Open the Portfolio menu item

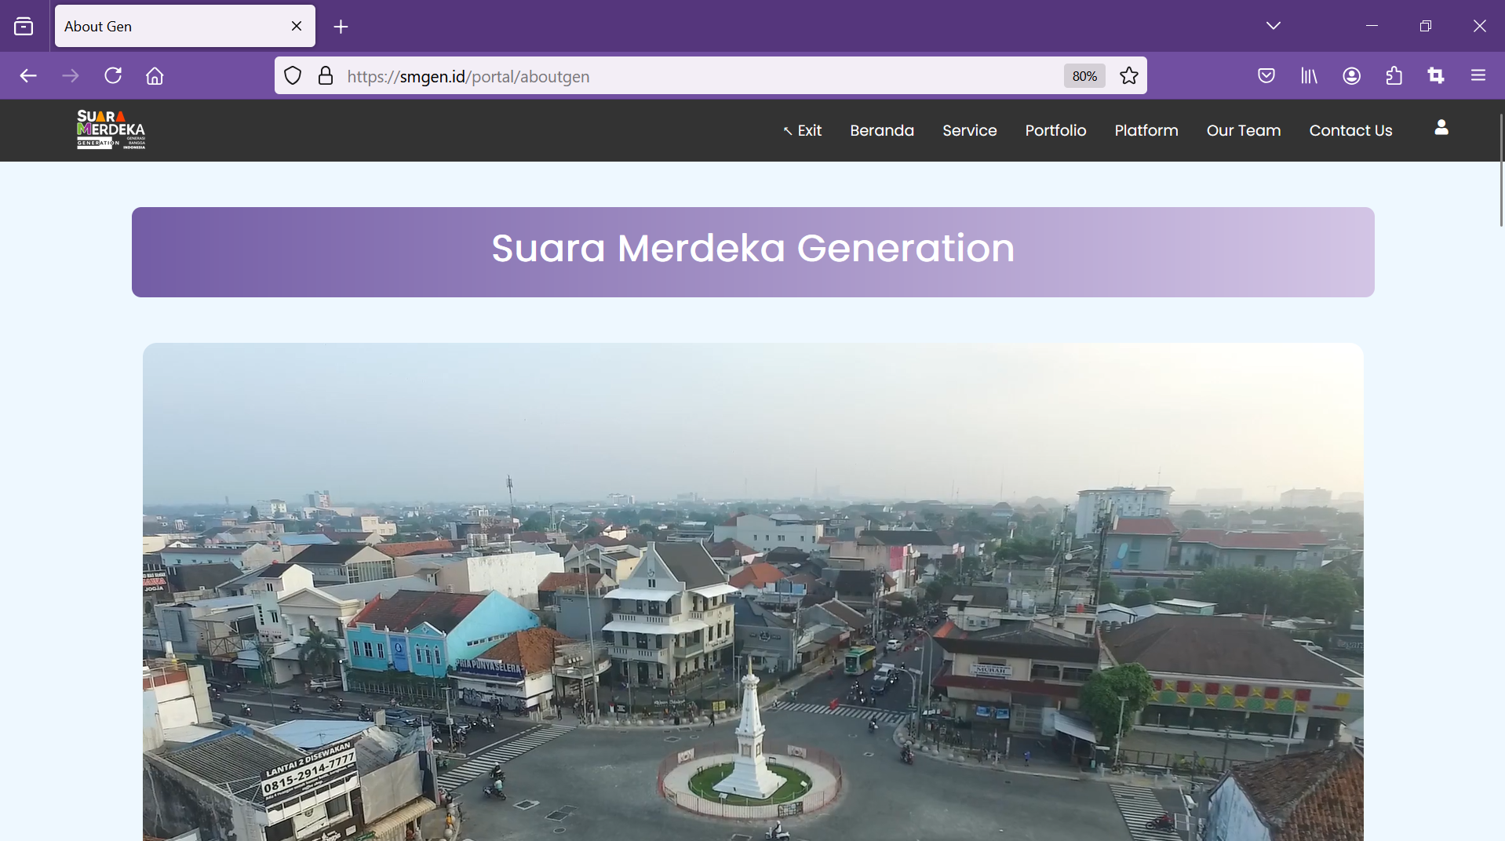coord(1055,131)
